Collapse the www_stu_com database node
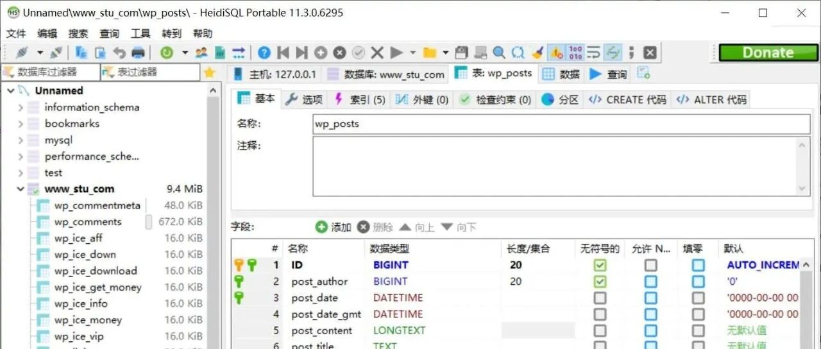This screenshot has height=349, width=821. pos(21,189)
